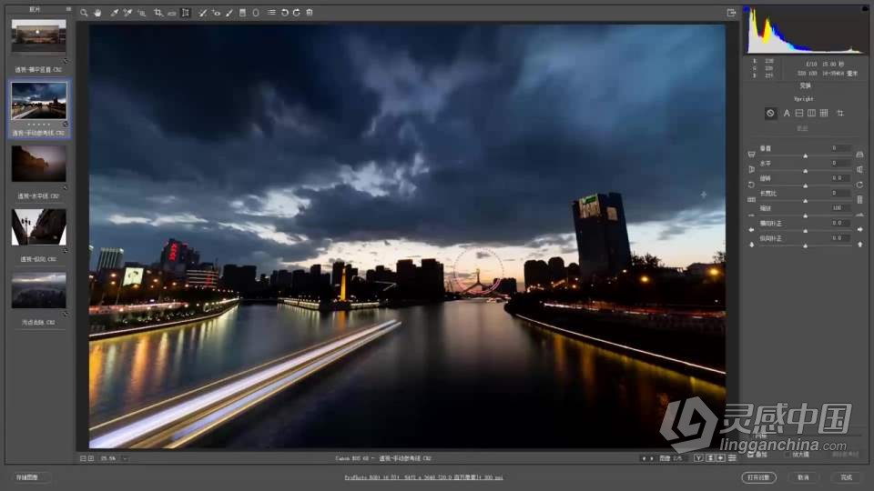Select the first filmstrip thumbnail

click(38, 35)
